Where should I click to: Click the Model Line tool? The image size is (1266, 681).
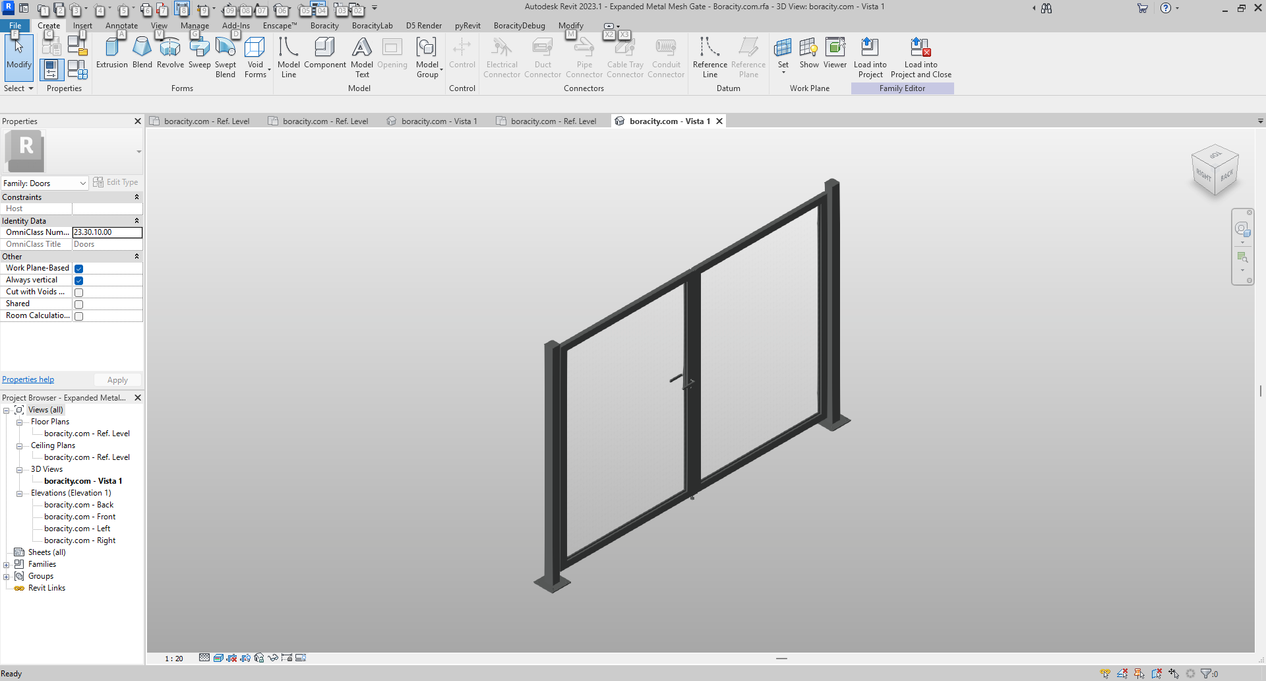pos(289,57)
